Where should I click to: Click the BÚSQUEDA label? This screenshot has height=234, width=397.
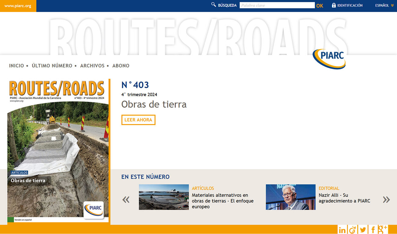[x=227, y=5]
